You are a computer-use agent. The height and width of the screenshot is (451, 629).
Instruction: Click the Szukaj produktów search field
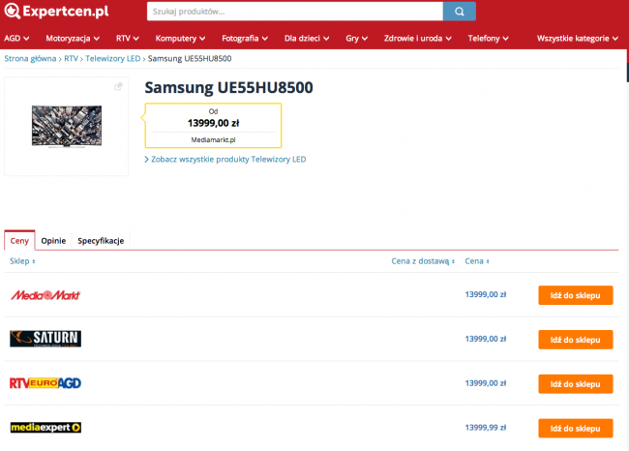click(x=295, y=12)
